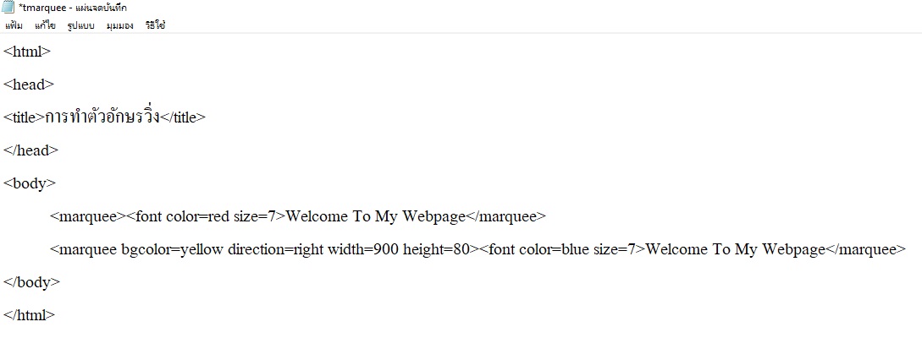Open the แฟ้ม (File) menu
Viewport: 922px width, 338px height.
[x=14, y=25]
